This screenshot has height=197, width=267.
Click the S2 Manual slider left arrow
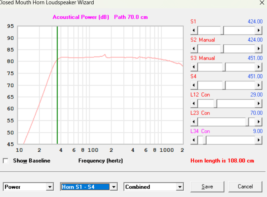(194, 49)
